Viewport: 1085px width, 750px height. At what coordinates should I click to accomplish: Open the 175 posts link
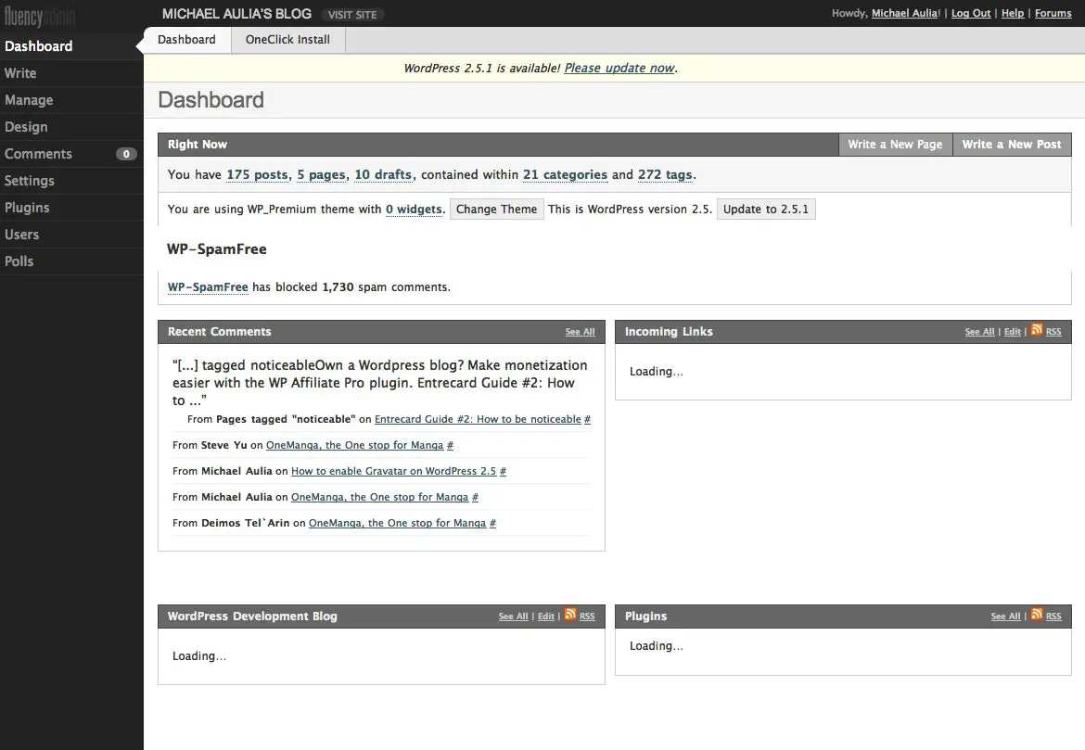[258, 174]
